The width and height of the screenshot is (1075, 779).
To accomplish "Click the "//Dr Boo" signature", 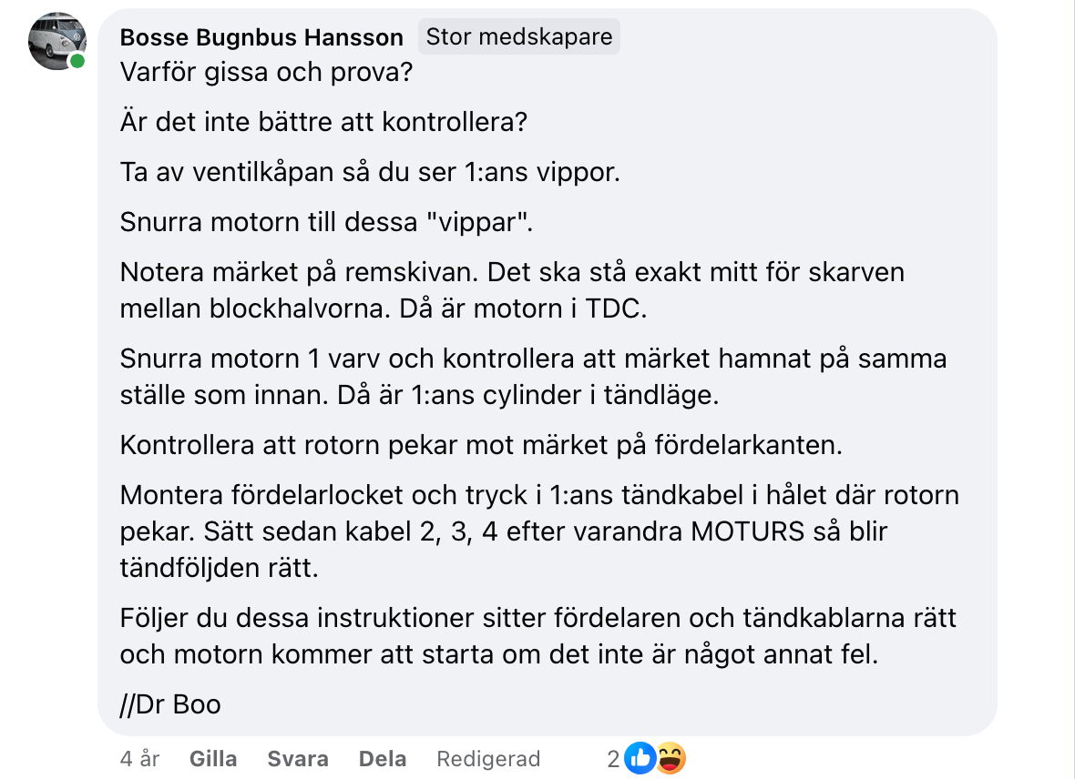I will (x=170, y=704).
